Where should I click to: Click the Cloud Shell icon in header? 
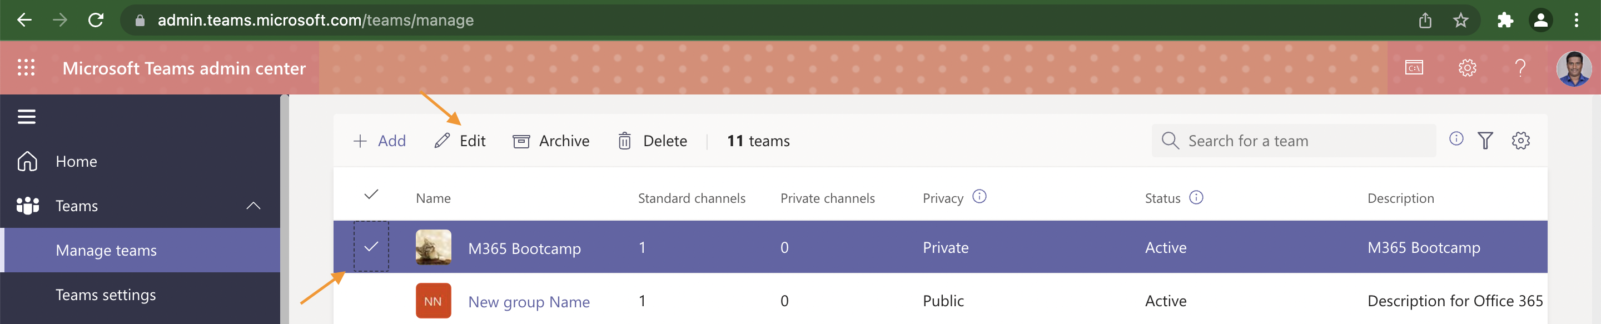pyautogui.click(x=1414, y=68)
